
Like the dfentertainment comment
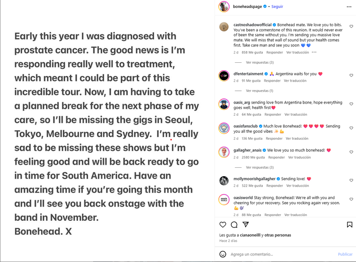349,75
